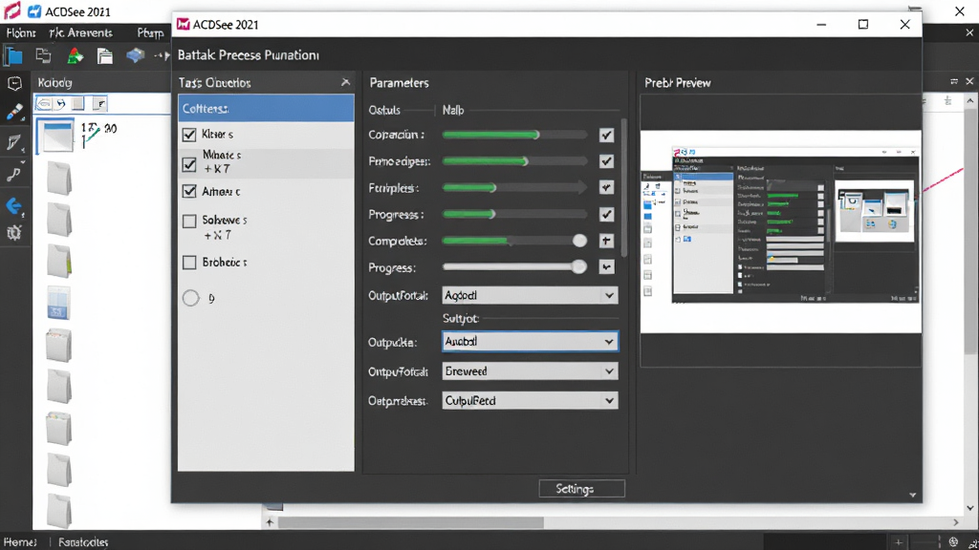Click the preview image in the Preview pane

pos(780,231)
